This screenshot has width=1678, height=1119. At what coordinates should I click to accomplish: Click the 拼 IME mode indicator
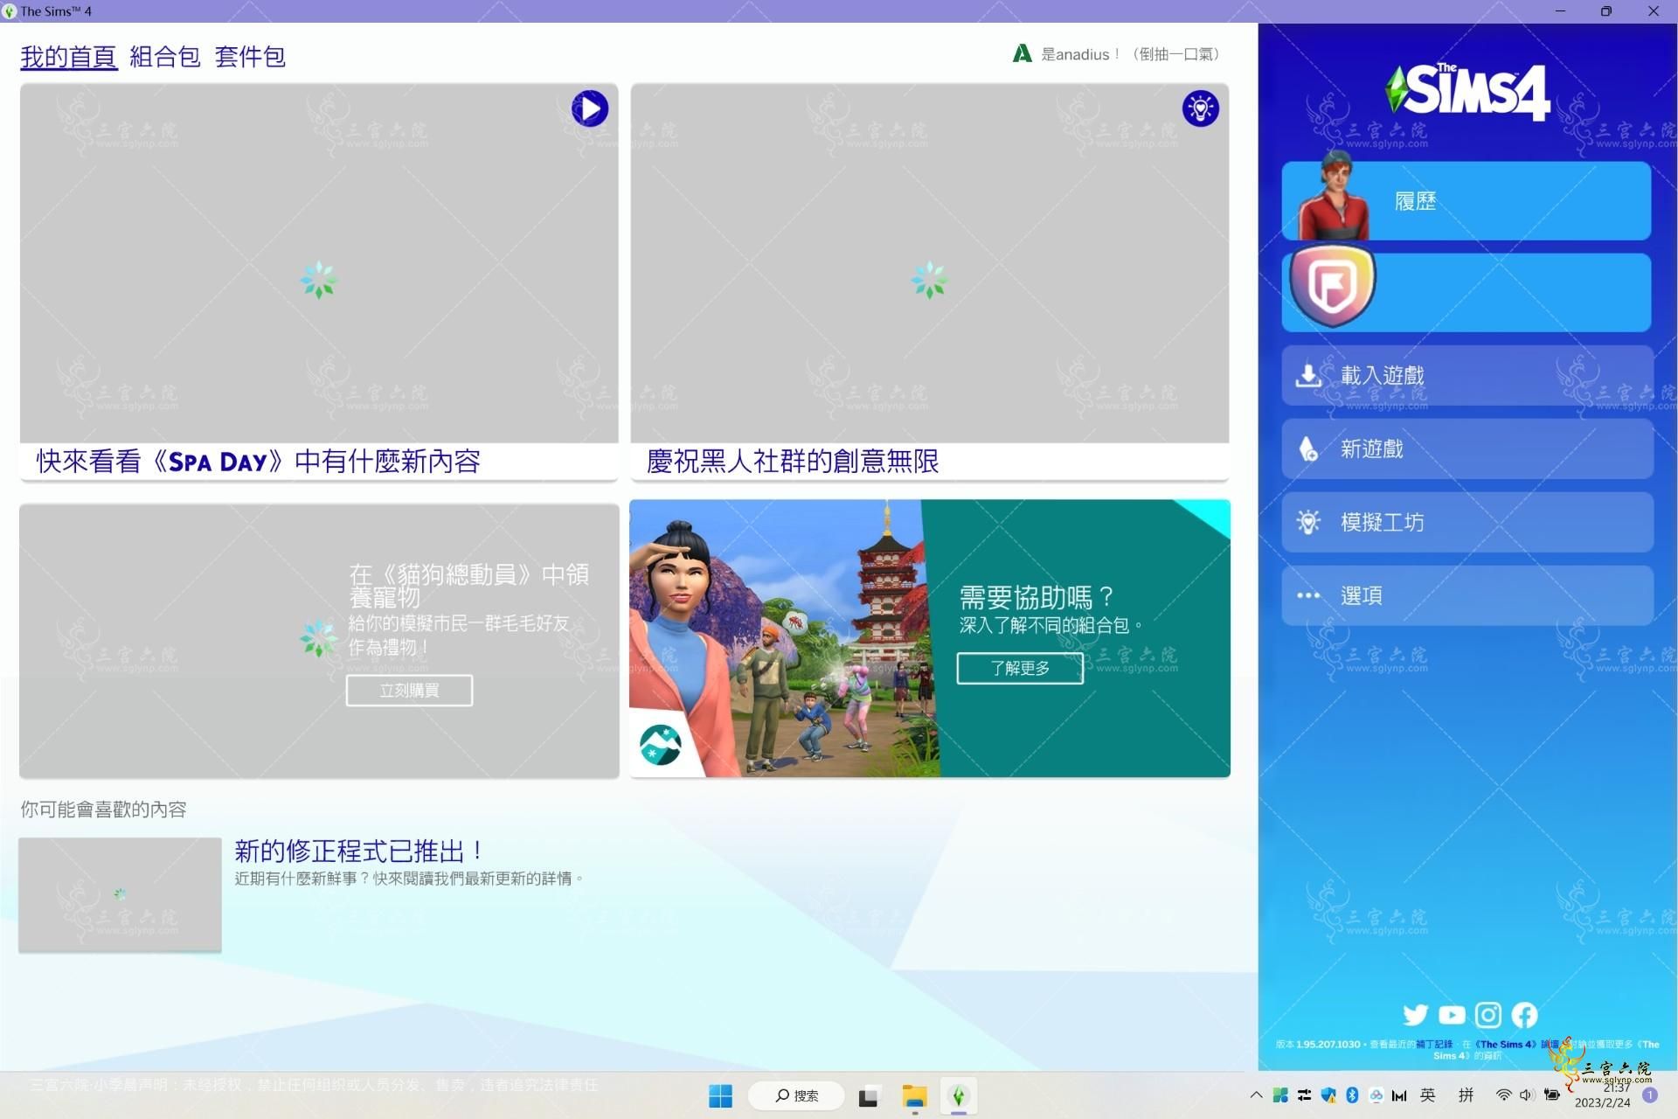(x=1466, y=1095)
